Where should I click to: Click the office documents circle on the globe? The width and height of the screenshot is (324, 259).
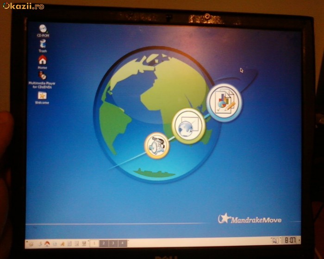pos(224,102)
